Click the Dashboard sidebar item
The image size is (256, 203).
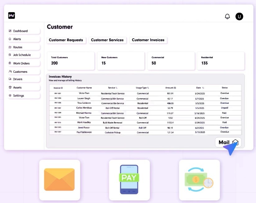pos(21,31)
